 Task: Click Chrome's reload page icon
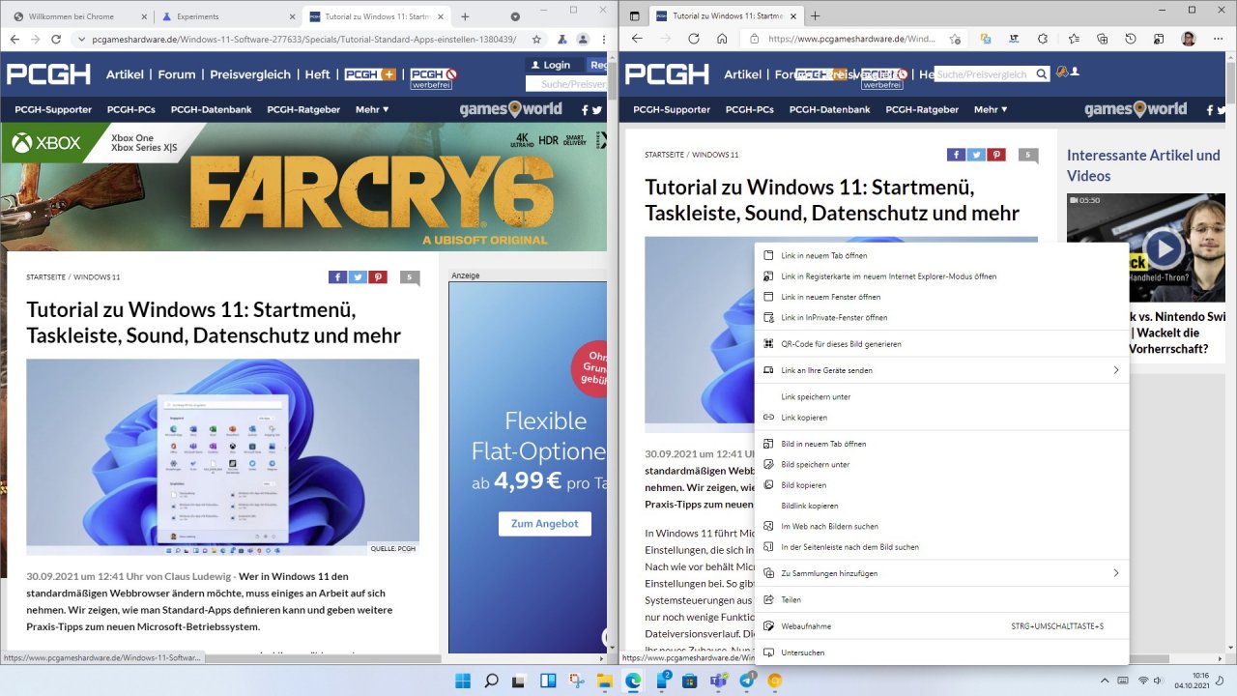point(56,39)
